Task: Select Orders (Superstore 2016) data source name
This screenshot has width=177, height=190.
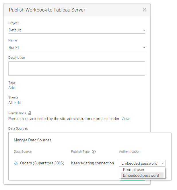Action: (42, 163)
